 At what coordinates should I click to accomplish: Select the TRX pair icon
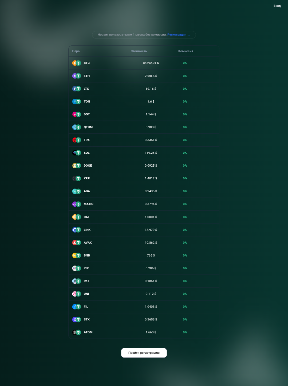tap(76, 140)
